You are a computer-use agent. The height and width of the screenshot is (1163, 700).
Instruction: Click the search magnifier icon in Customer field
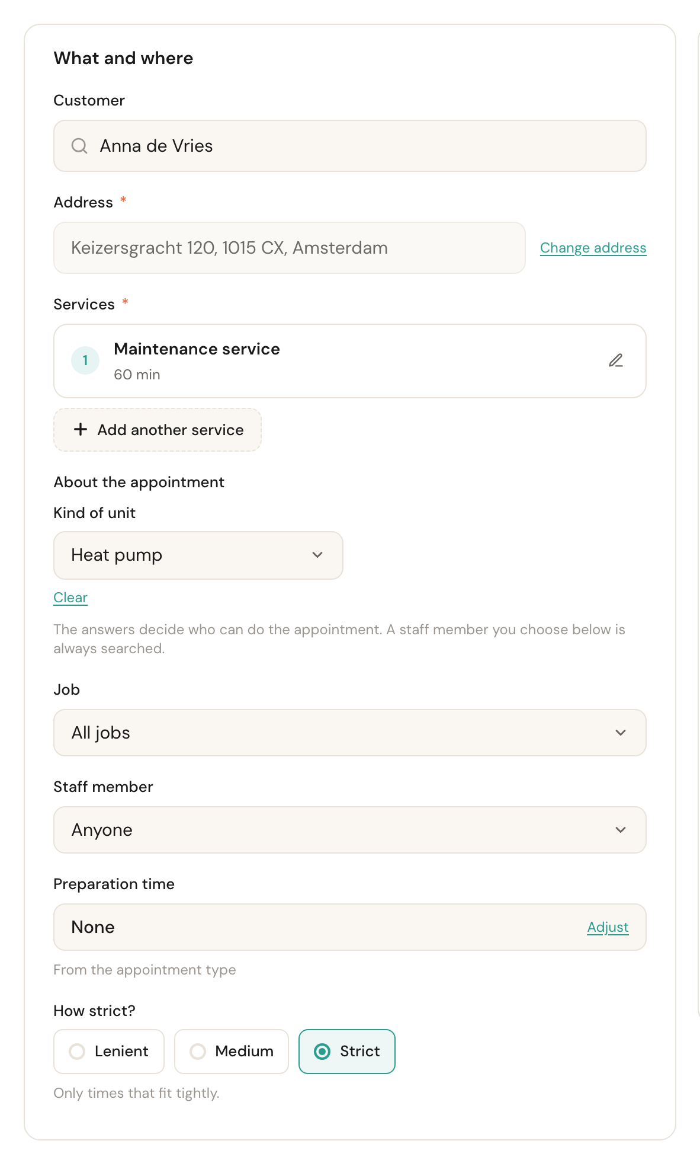[79, 146]
